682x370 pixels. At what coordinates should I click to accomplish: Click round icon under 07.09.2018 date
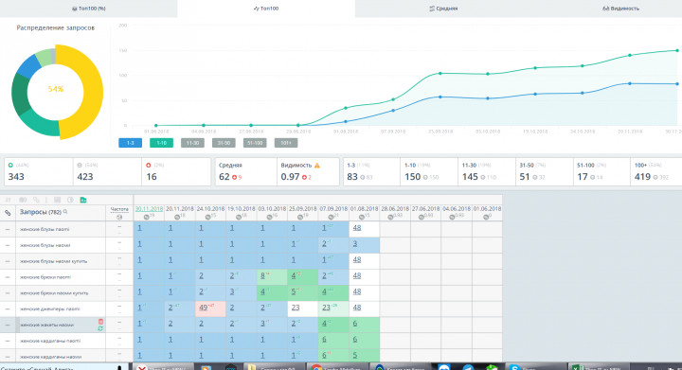331,217
